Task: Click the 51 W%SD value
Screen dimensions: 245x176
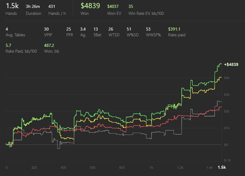Action: point(129,29)
